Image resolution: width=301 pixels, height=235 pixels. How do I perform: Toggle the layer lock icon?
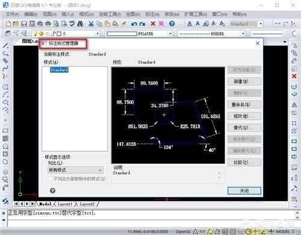(x=53, y=34)
